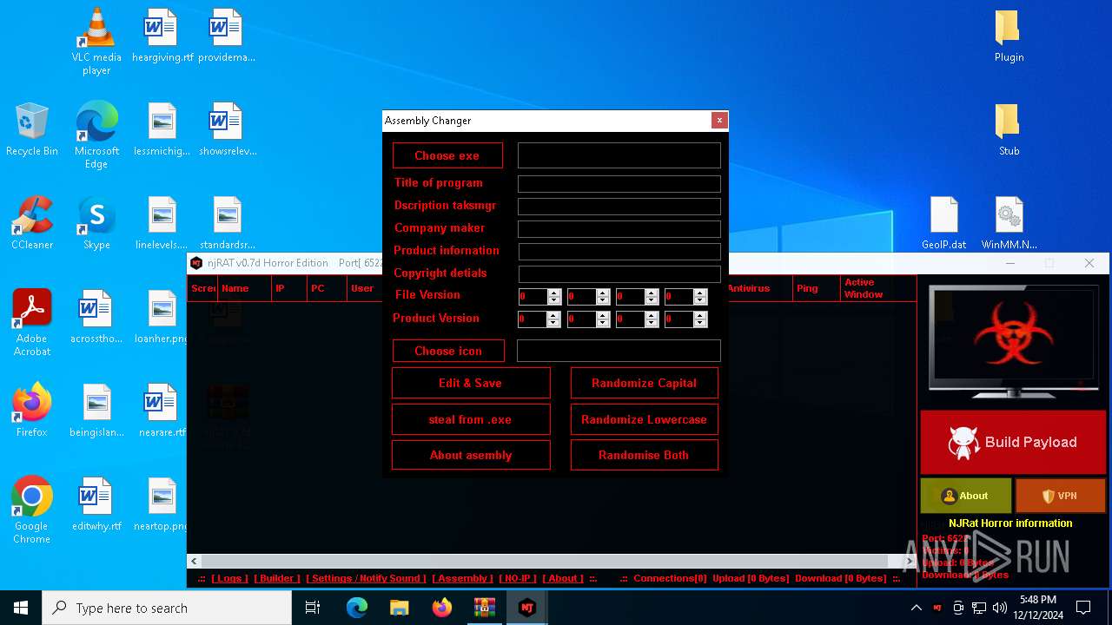The height and width of the screenshot is (625, 1112).
Task: Open the Stub folder on desktop
Action: coord(1009,130)
